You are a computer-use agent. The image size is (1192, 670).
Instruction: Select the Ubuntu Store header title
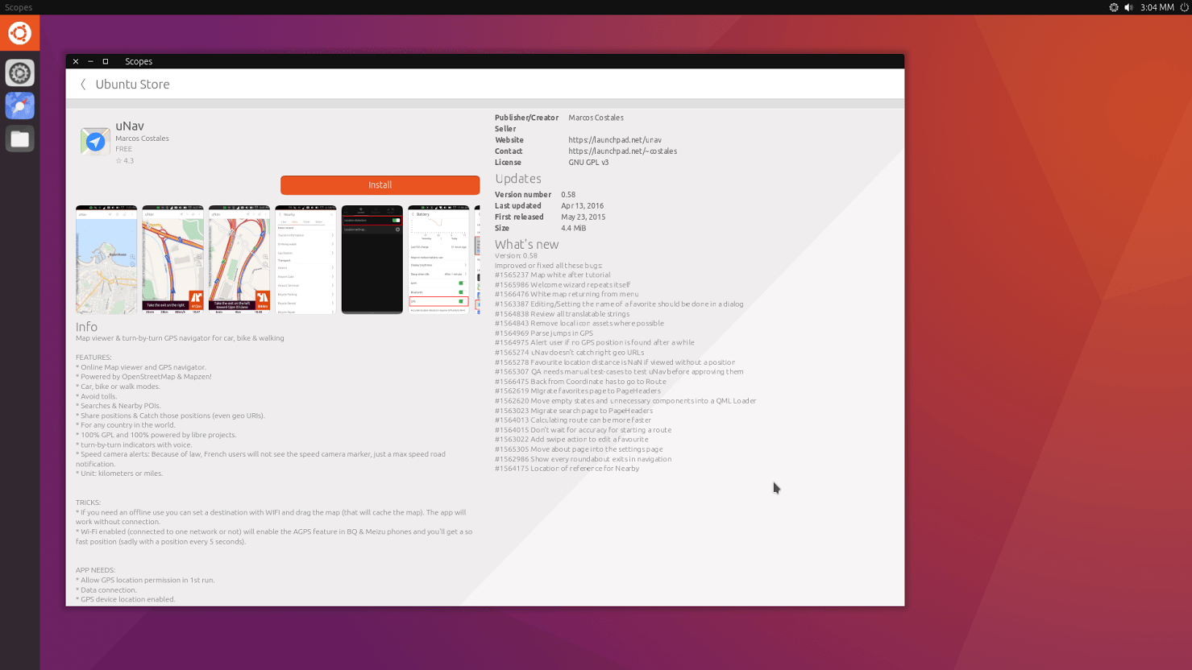click(x=132, y=84)
